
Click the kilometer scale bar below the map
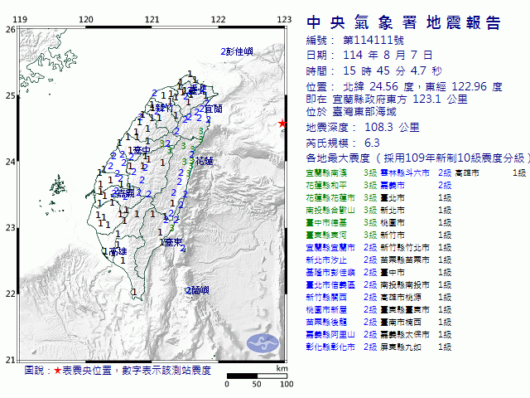[257, 376]
